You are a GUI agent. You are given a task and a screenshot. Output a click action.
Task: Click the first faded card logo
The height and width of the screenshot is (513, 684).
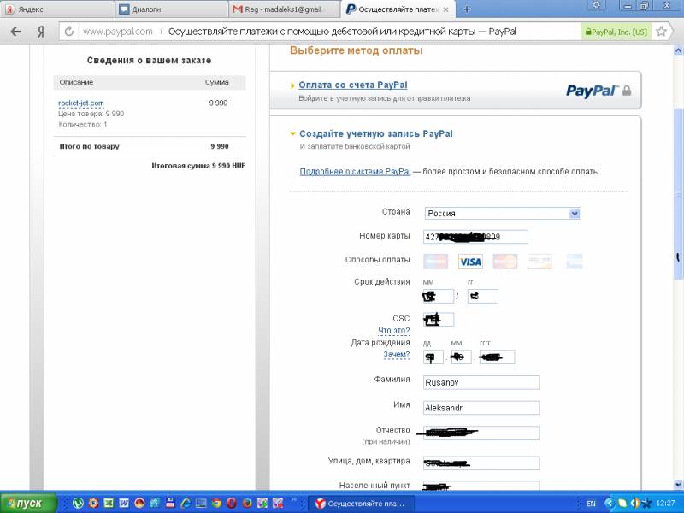[x=435, y=262]
